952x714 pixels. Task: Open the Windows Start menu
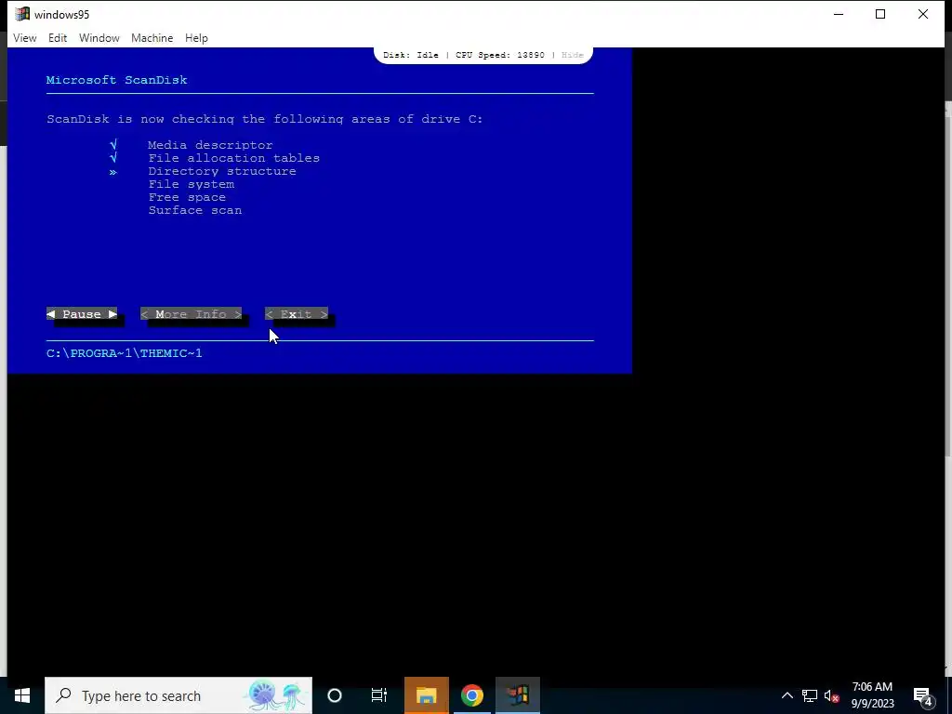coord(22,695)
